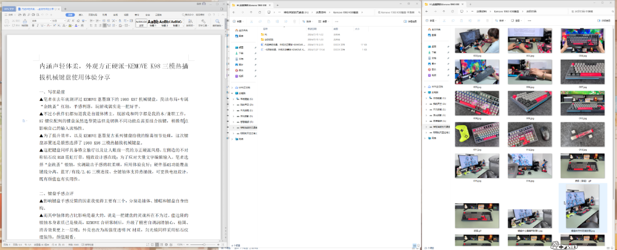617x250 pixels.
Task: Apply the 正文 body style
Action: pos(141,23)
